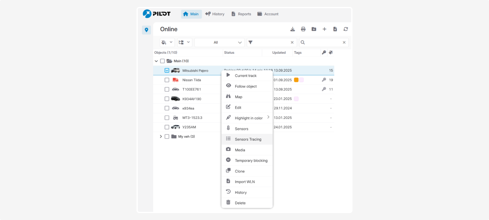This screenshot has width=489, height=220.
Task: Click into the search input field
Action: [323, 42]
